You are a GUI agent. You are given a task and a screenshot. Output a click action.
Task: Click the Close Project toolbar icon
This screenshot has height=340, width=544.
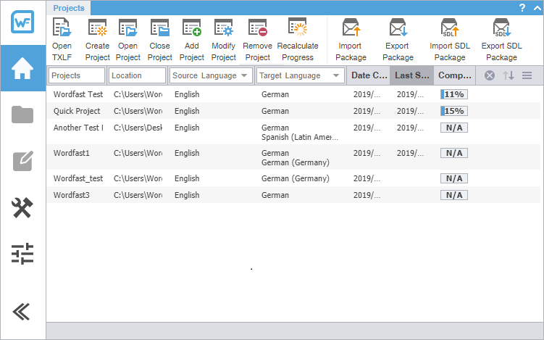click(159, 29)
